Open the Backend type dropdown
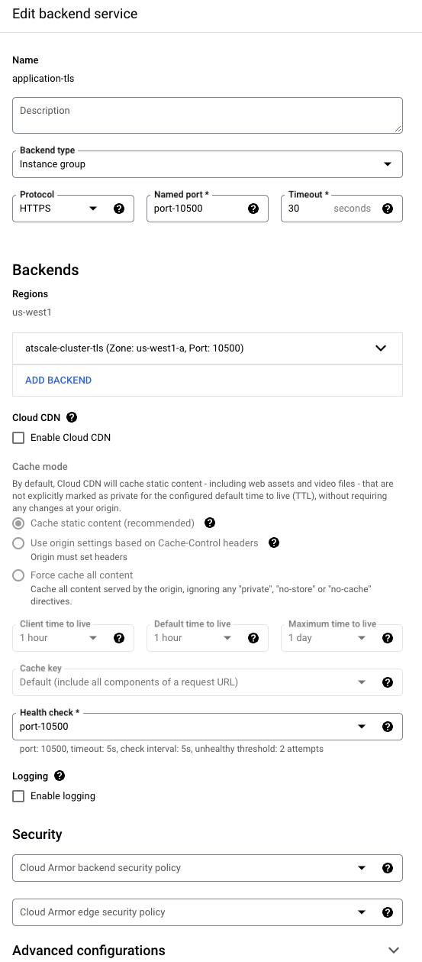Viewport: 422px width, 962px height. coord(208,164)
